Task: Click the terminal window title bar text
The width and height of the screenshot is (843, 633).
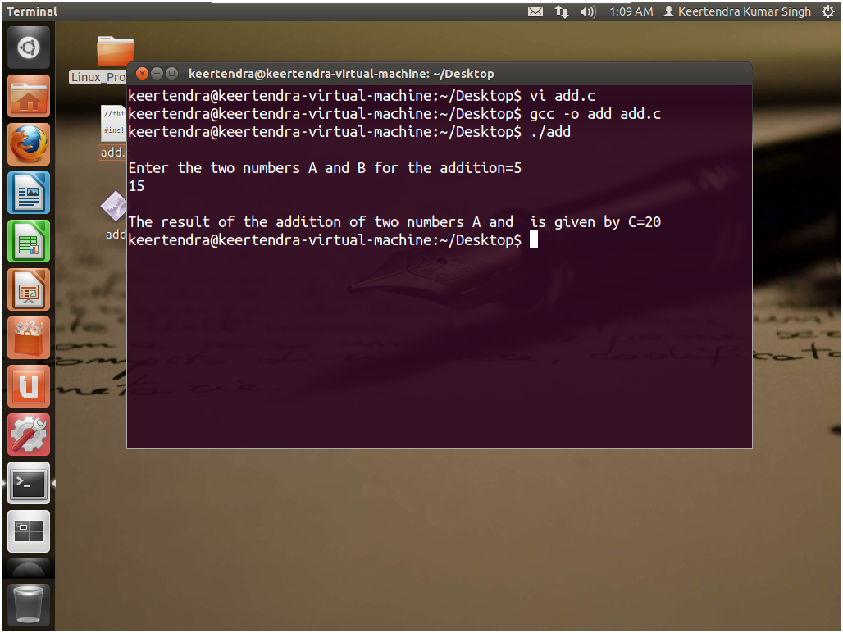Action: [341, 74]
